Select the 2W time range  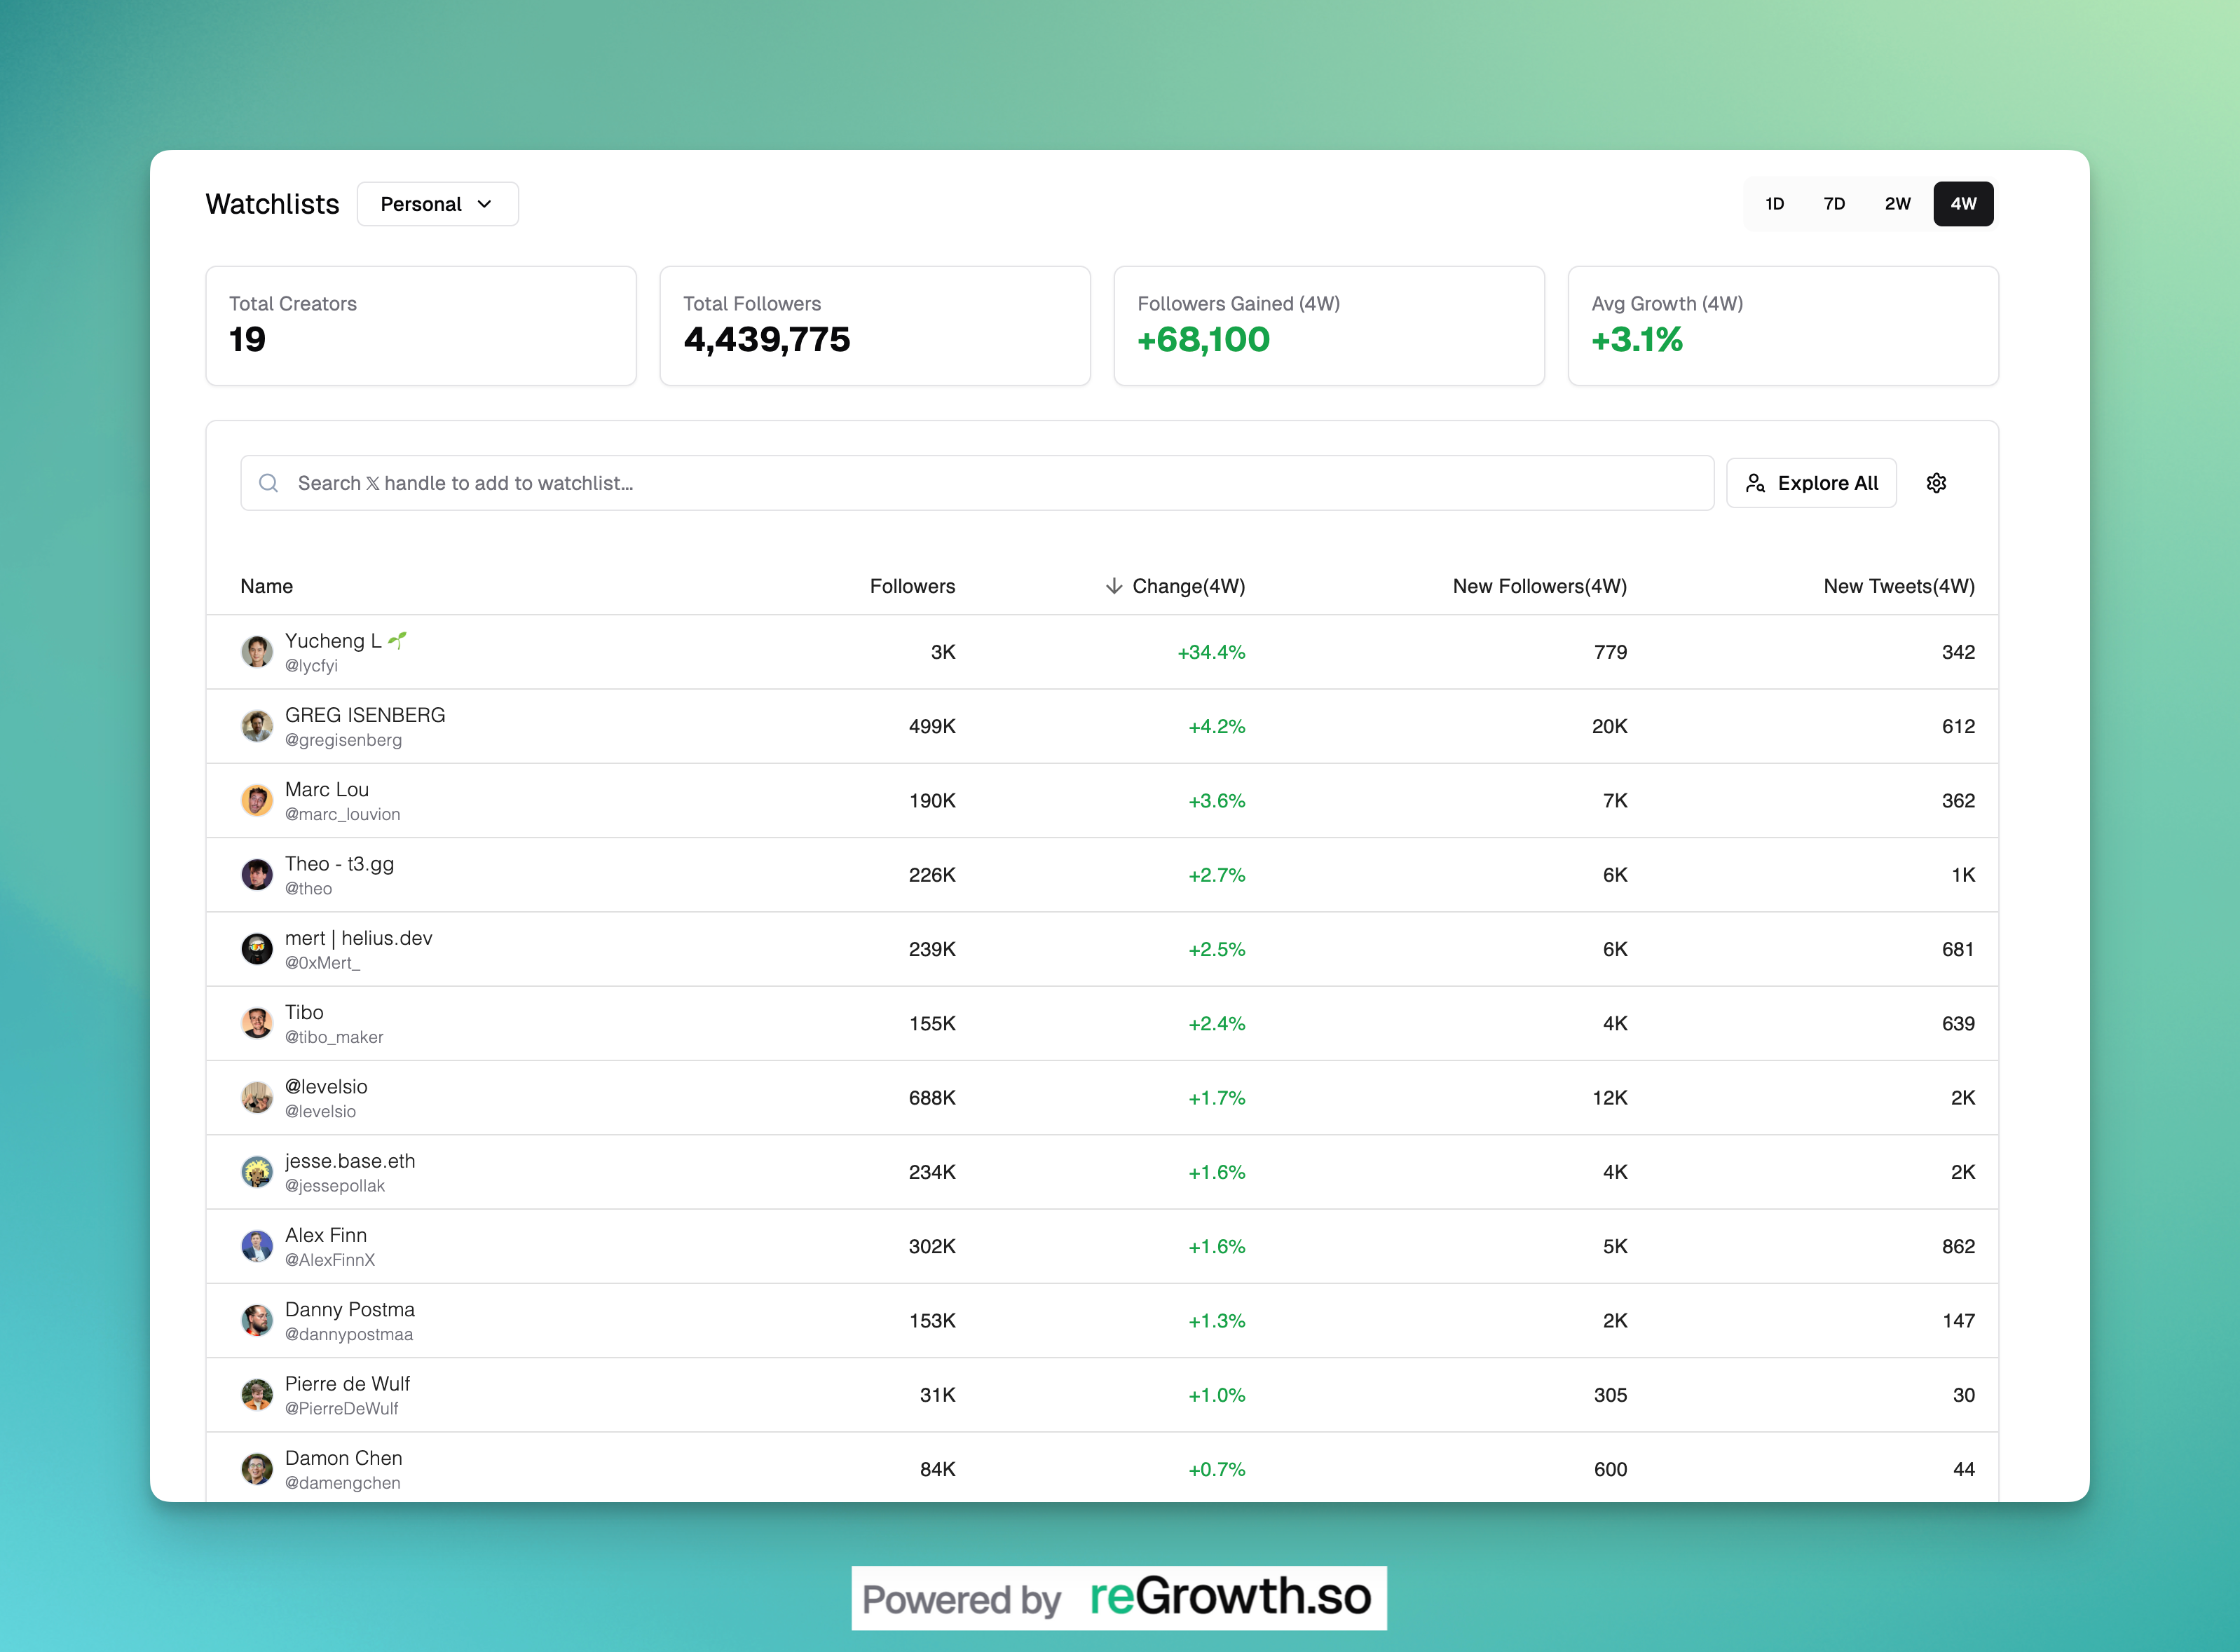coord(1897,204)
